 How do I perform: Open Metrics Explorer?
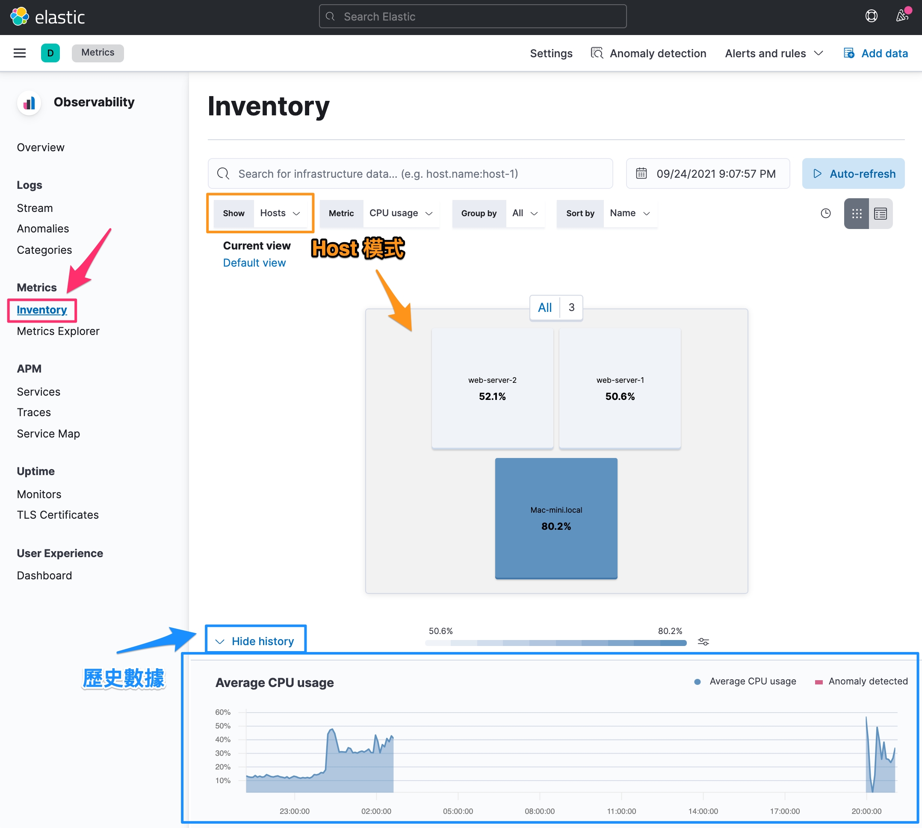(x=58, y=331)
